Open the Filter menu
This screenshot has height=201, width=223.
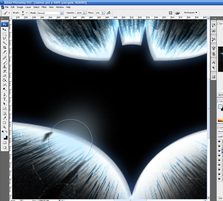tap(44, 7)
